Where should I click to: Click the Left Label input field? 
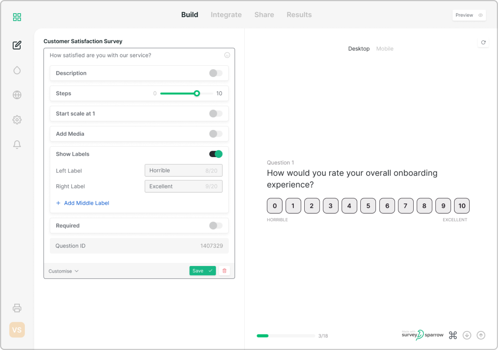[x=183, y=170]
